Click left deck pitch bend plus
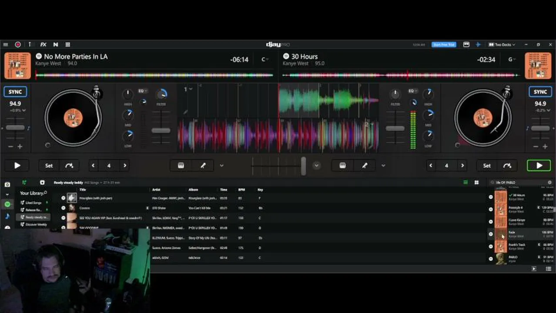556x313 pixels. tap(20, 147)
